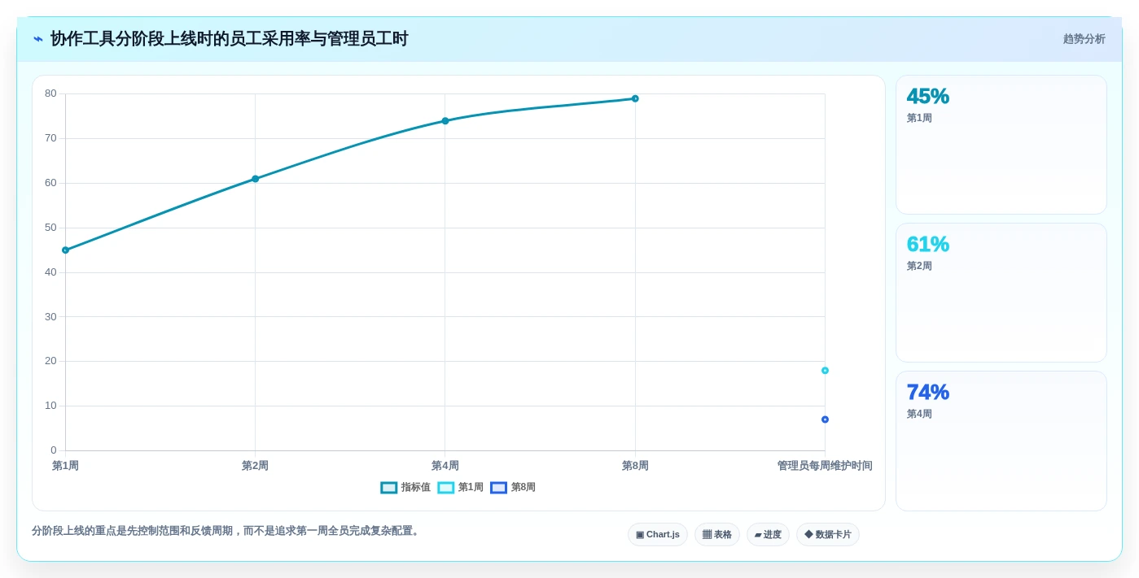Click the 第8周 data point at 79

coord(635,98)
